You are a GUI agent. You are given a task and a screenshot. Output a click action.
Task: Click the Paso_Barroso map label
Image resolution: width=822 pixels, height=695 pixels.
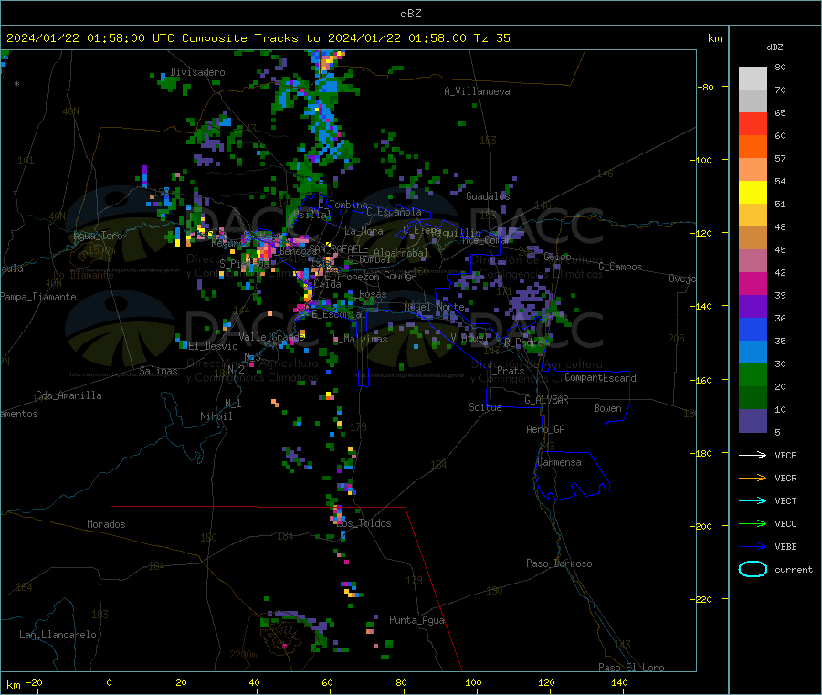coord(559,563)
